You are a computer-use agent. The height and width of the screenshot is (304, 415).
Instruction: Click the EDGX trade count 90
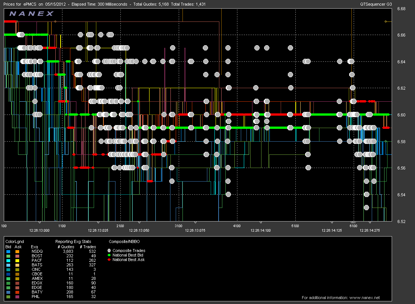click(93, 283)
